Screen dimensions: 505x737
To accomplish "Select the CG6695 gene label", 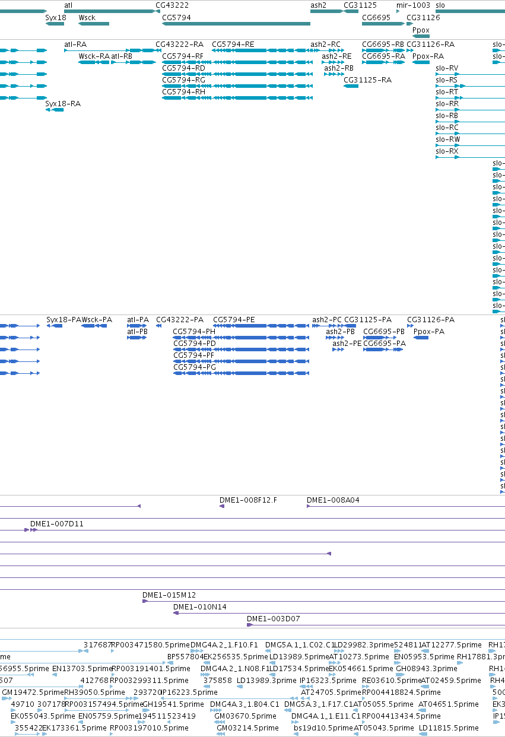I will tap(376, 18).
